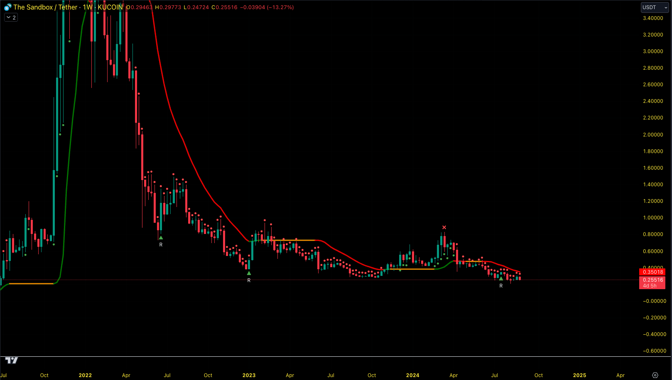The width and height of the screenshot is (672, 380).
Task: Click the −0.60000 price axis label
Action: point(654,351)
